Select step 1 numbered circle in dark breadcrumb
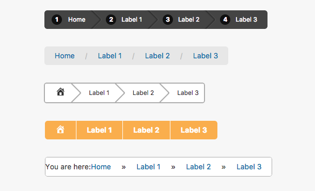Screen dimensions: 315x191 [57, 20]
